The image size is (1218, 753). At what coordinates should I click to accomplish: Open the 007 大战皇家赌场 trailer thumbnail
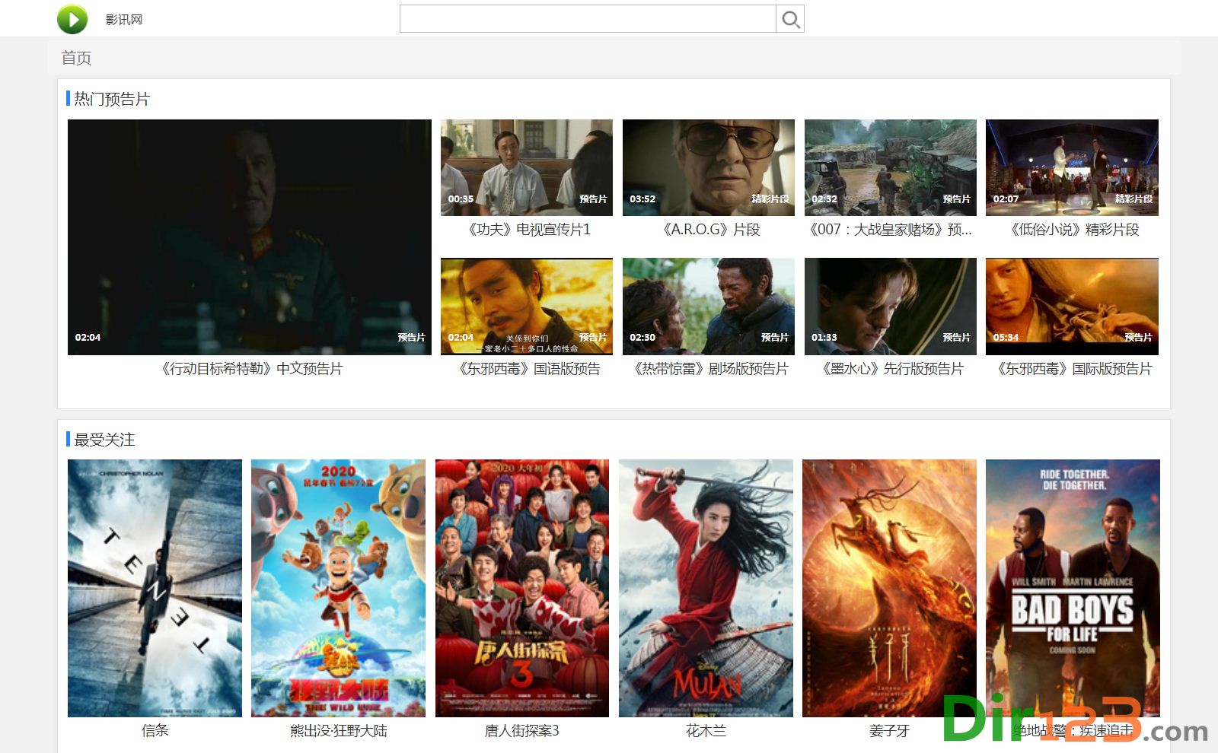coord(890,167)
